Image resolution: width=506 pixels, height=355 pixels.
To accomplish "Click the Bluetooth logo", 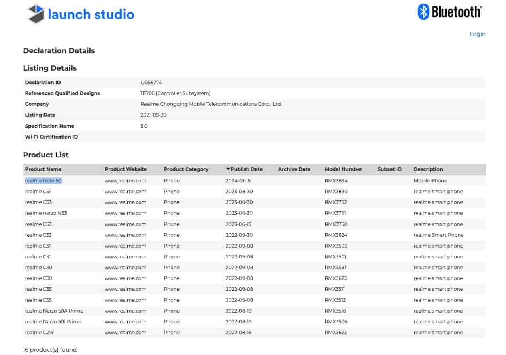I will pyautogui.click(x=449, y=12).
